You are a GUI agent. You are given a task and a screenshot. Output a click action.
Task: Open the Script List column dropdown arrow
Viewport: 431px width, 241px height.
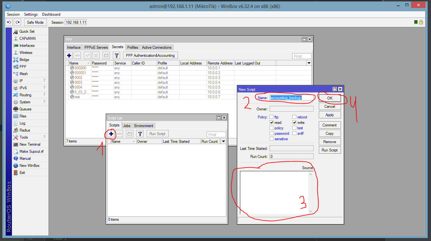click(x=224, y=142)
